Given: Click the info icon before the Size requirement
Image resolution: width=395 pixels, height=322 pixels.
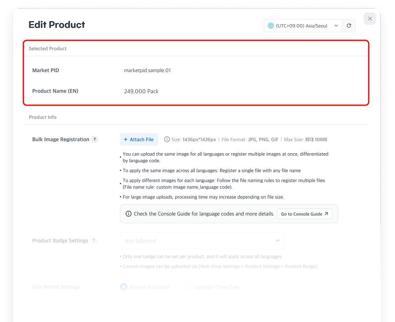Looking at the screenshot, I should click(167, 140).
